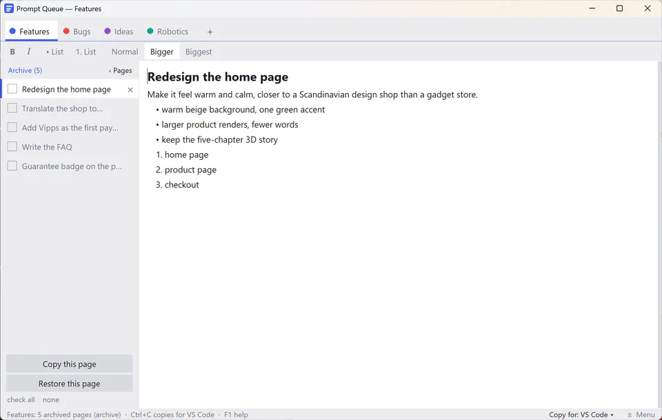Select the Redesign the home page list entry
Screen dimensions: 662x420
click(x=70, y=89)
